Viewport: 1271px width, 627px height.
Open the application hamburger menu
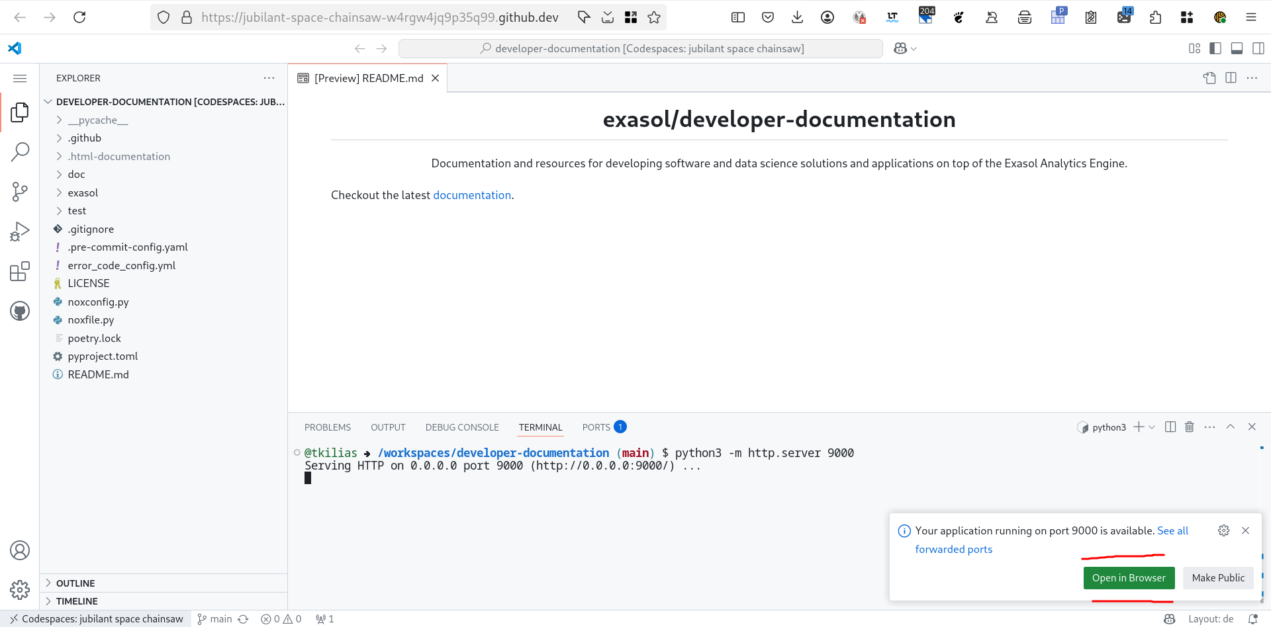[20, 78]
